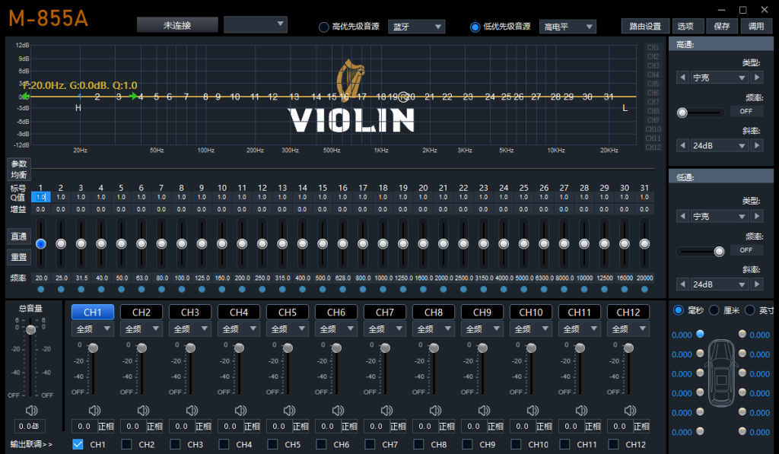Check CH6 output link checkbox
The image size is (779, 454).
click(x=321, y=444)
